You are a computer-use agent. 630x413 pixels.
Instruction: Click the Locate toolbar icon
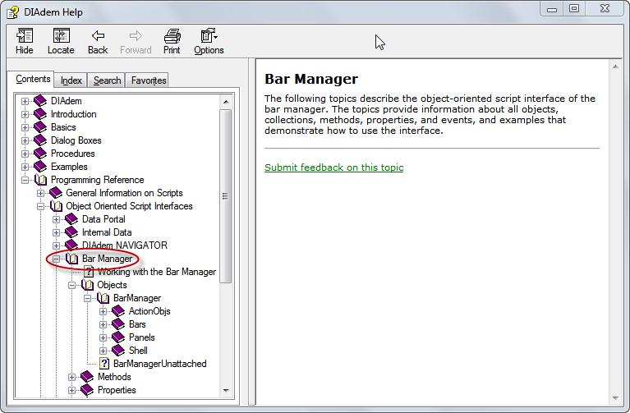61,36
